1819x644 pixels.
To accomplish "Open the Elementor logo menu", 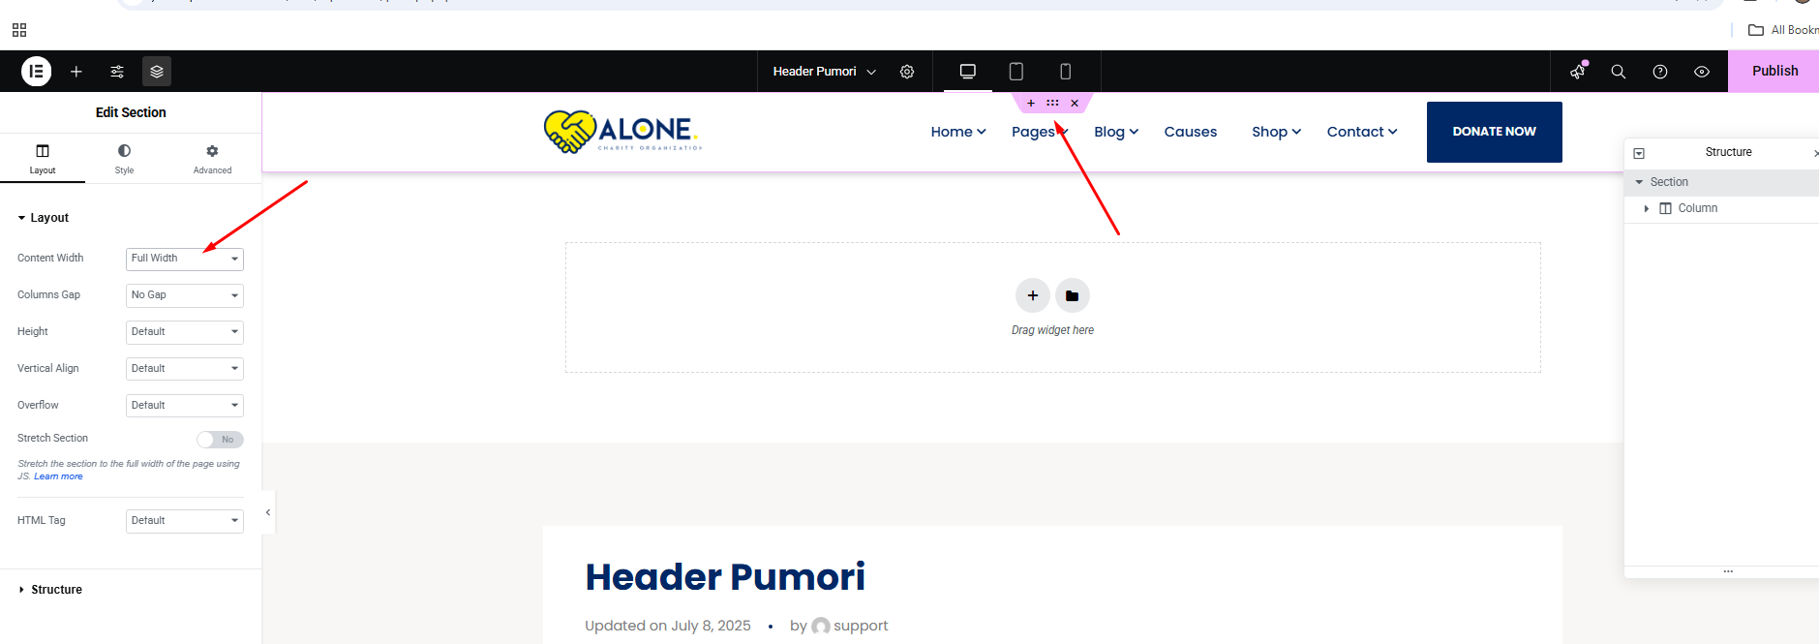I will [x=37, y=72].
